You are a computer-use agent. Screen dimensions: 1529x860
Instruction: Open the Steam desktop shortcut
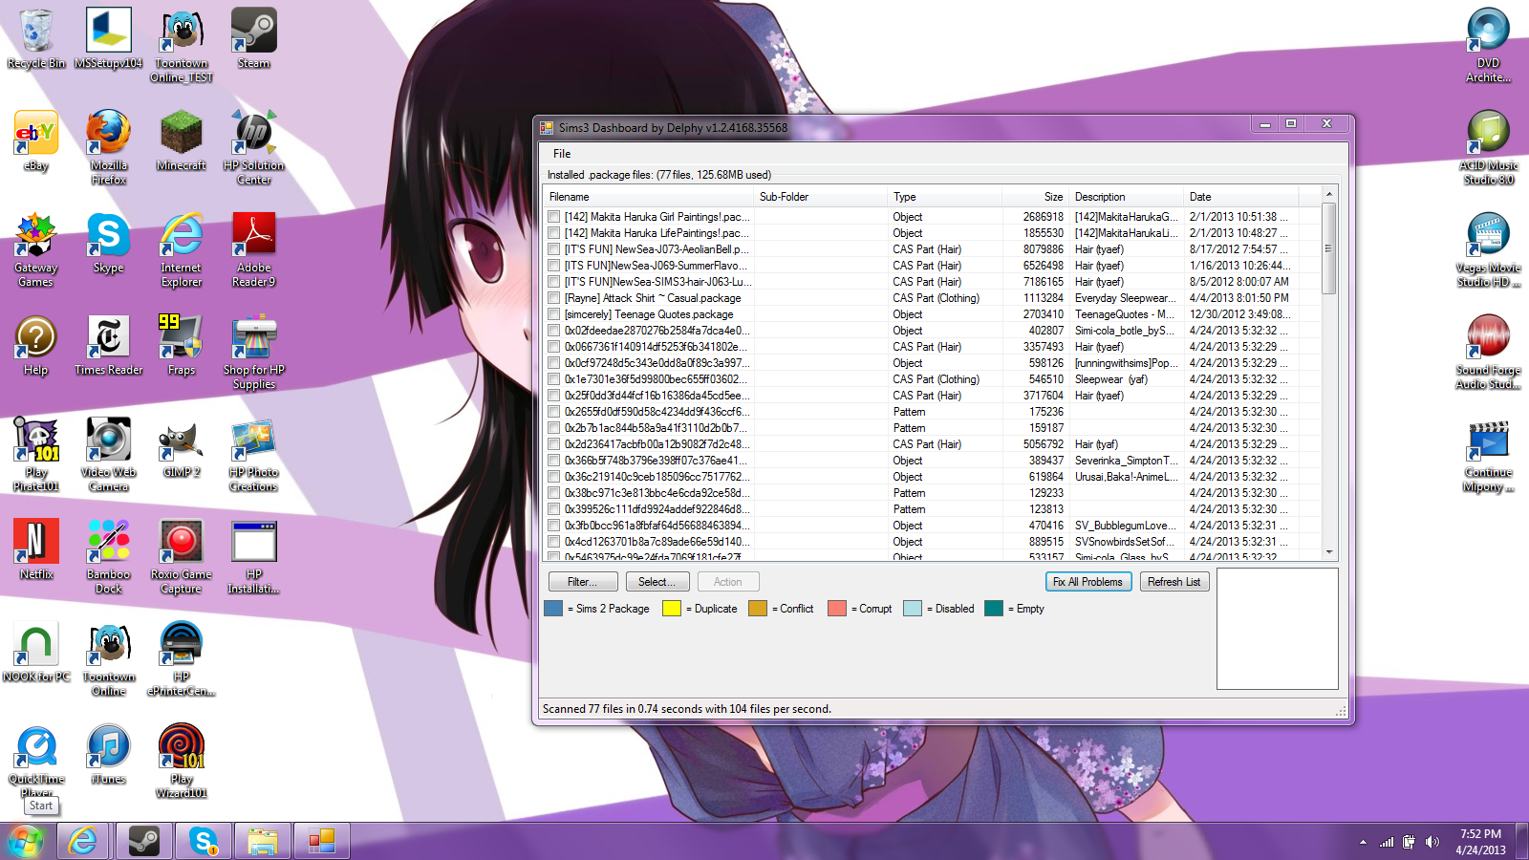254,38
